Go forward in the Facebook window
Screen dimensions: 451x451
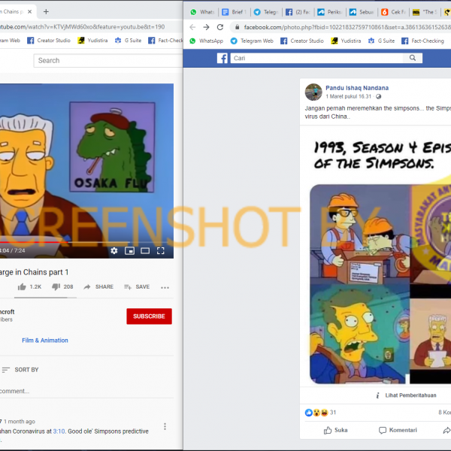(x=206, y=27)
